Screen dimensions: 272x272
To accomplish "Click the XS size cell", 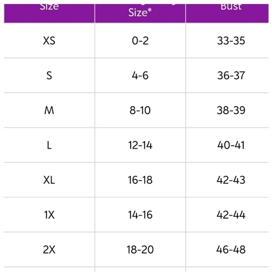I will point(49,41).
